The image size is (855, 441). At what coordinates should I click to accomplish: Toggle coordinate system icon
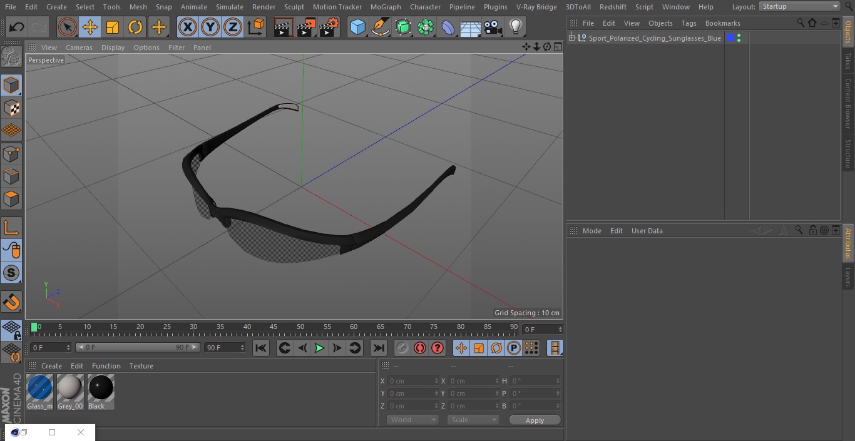(x=256, y=27)
